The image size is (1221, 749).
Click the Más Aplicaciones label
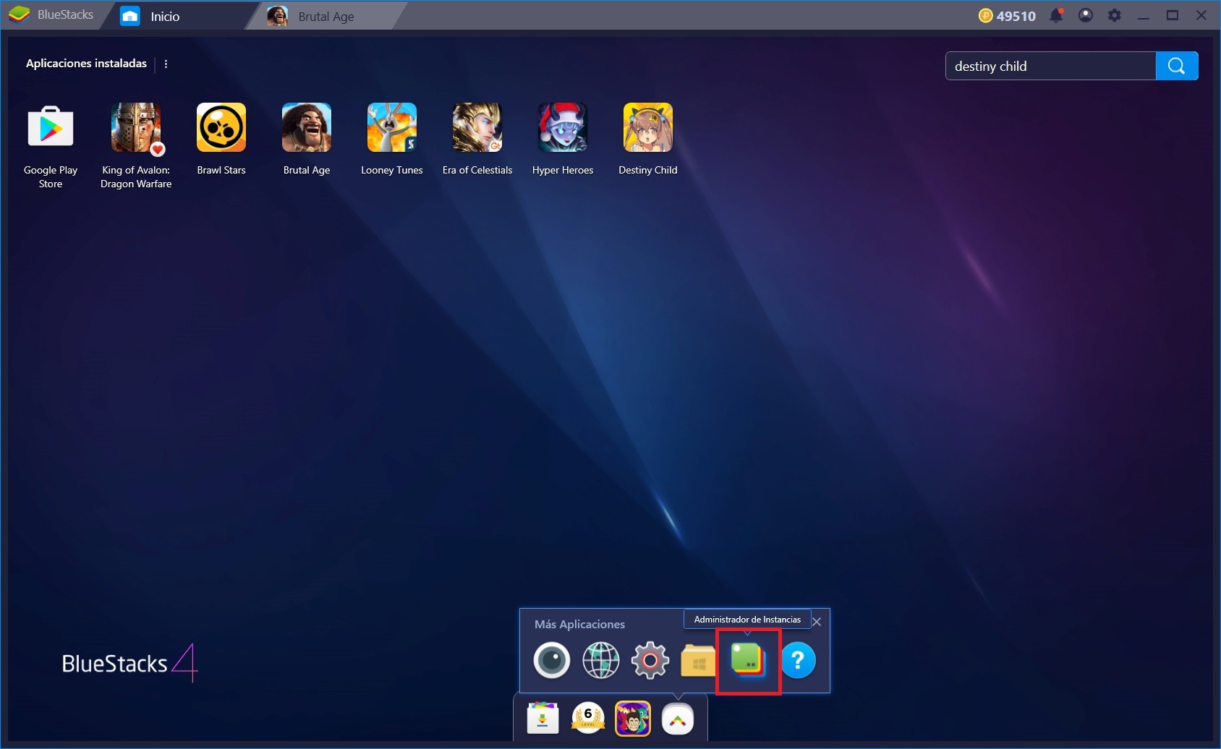[x=579, y=624]
